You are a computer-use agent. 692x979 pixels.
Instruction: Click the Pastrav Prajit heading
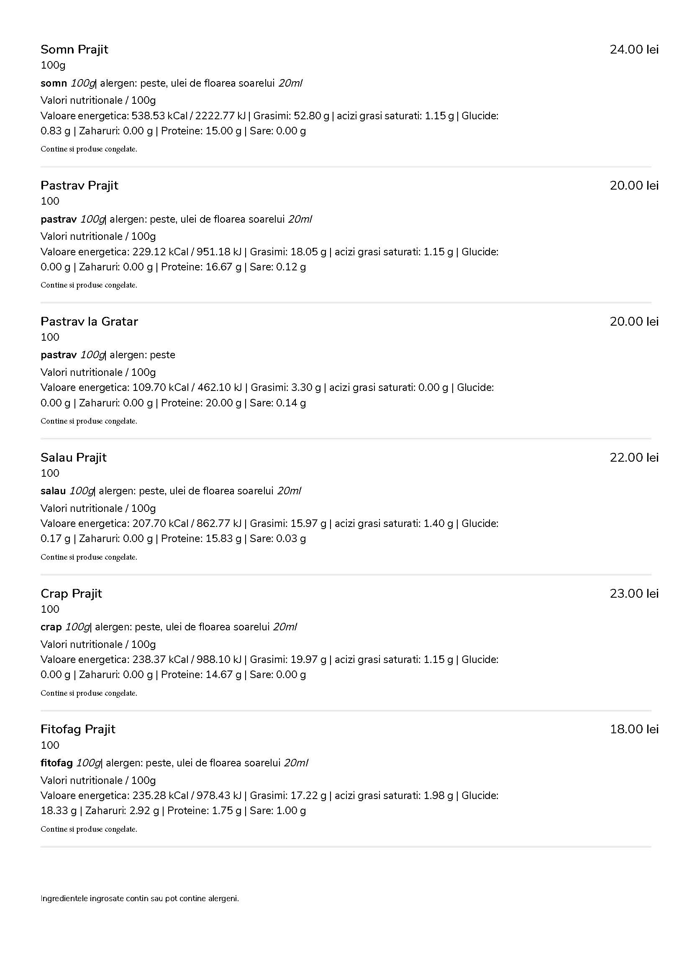point(79,185)
